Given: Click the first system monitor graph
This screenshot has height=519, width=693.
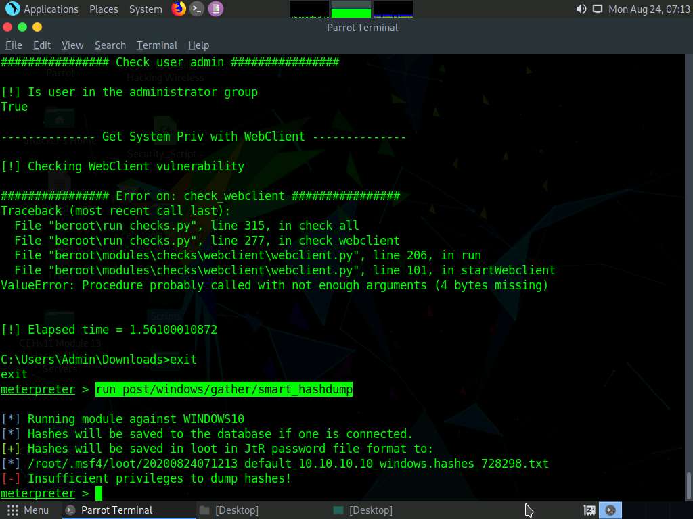Looking at the screenshot, I should click(x=309, y=9).
